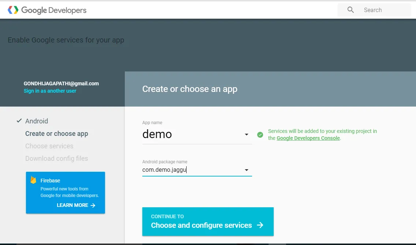
Task: Select the Create or choose app step
Action: point(56,134)
